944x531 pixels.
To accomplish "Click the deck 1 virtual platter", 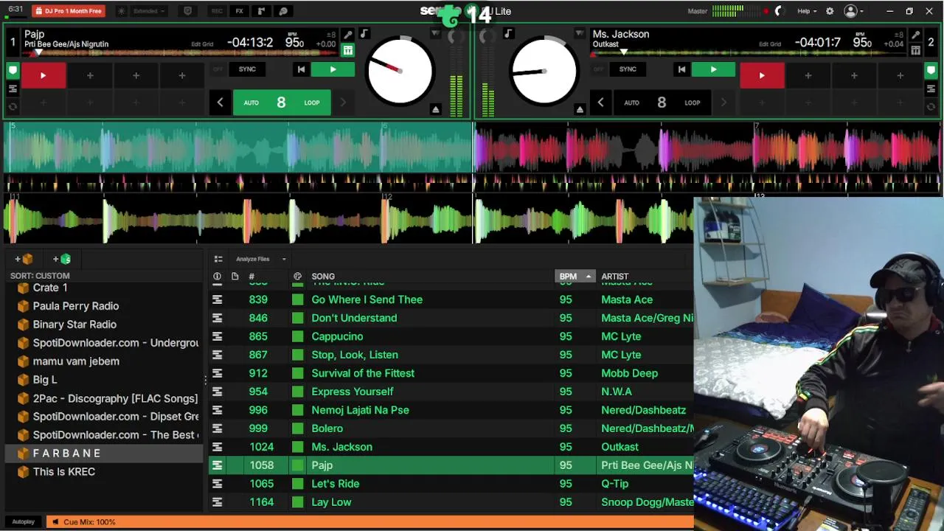I will (400, 70).
